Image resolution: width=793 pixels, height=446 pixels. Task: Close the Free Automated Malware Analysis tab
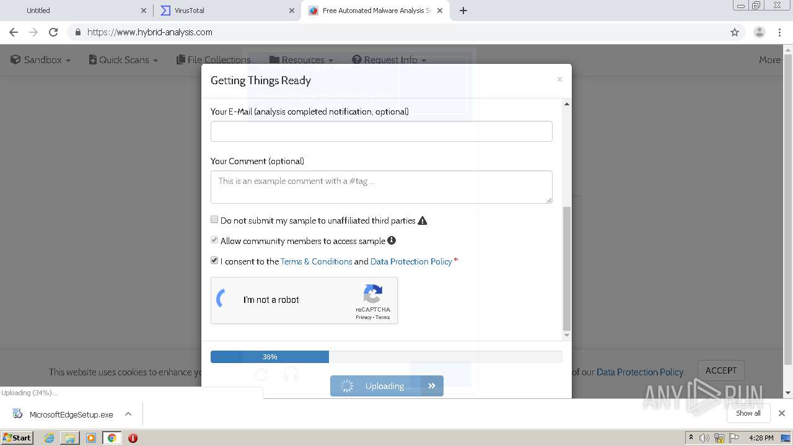[x=440, y=11]
